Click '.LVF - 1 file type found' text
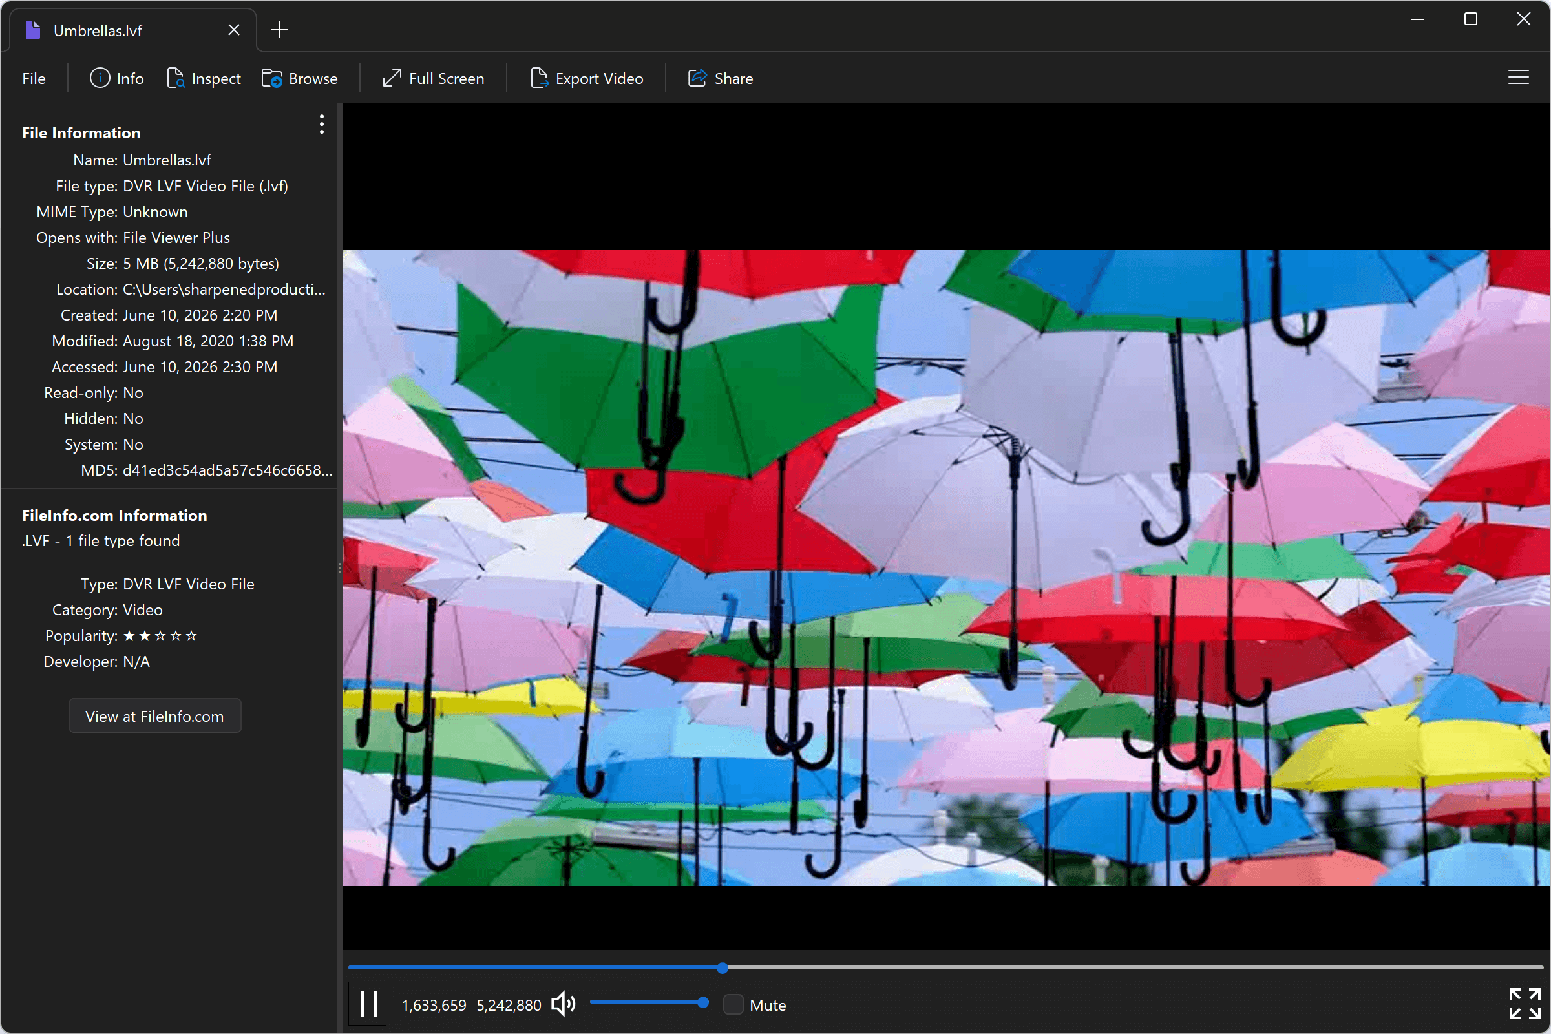This screenshot has height=1034, width=1551. [x=101, y=540]
